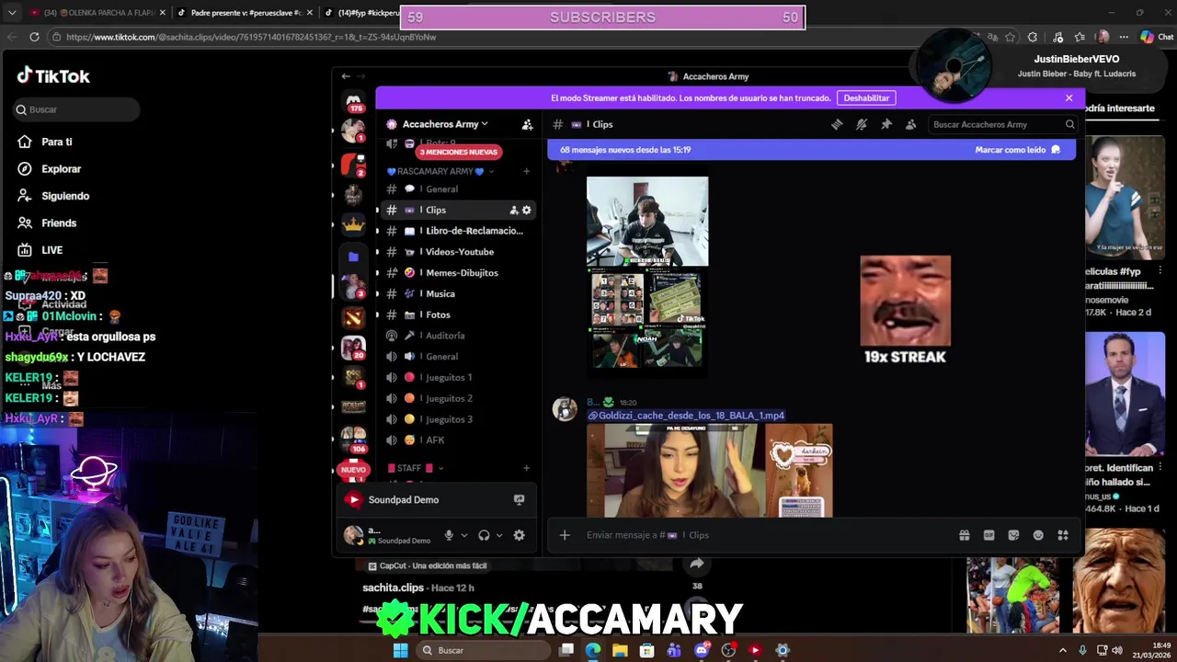Open the sticker picker
This screenshot has height=662, width=1177.
tap(1013, 535)
